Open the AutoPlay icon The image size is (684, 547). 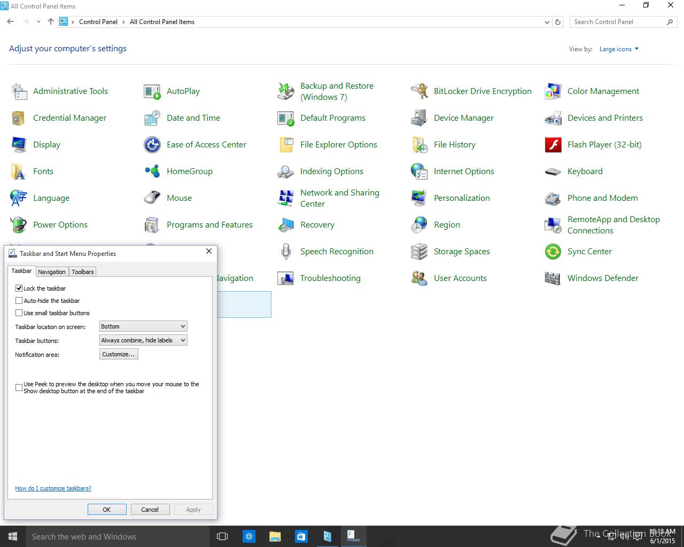152,91
